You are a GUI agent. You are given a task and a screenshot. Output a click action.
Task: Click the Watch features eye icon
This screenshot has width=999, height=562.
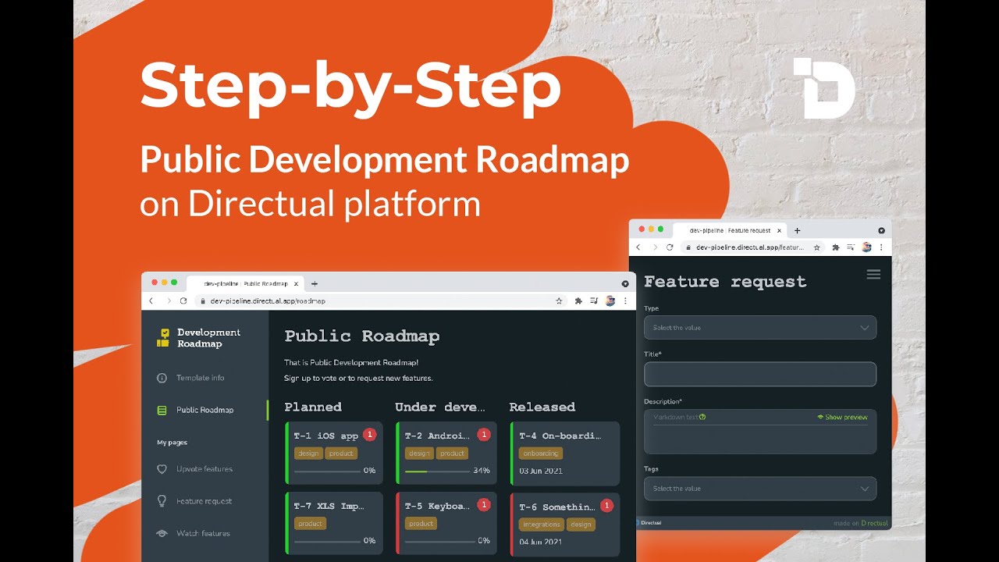tap(162, 533)
